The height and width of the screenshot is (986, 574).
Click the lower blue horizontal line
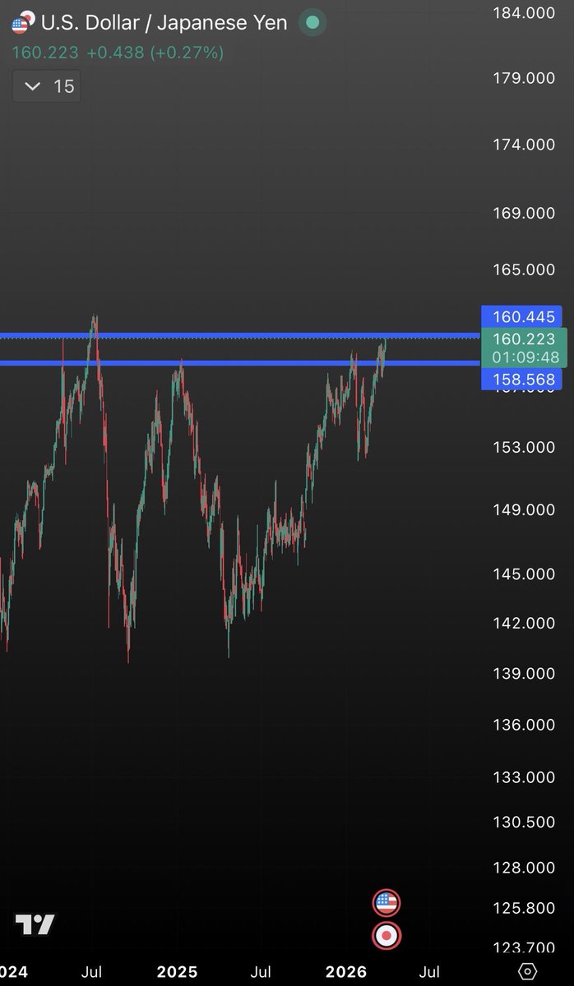coord(239,362)
